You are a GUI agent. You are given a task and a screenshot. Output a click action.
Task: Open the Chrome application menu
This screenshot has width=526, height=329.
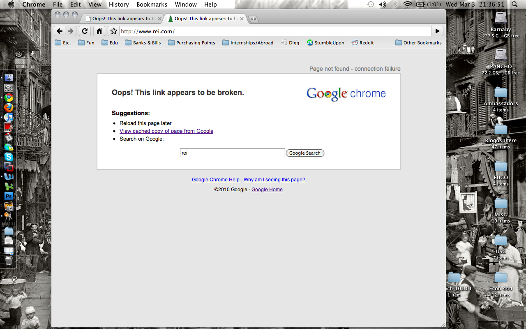click(x=34, y=5)
